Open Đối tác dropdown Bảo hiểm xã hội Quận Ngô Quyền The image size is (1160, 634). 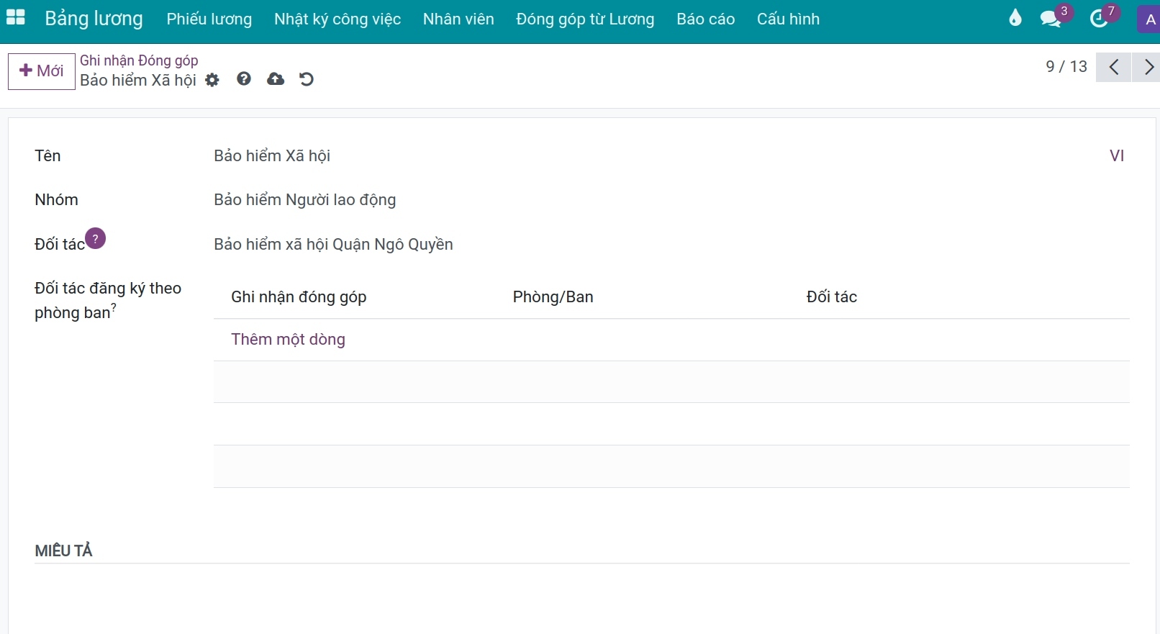coord(671,245)
